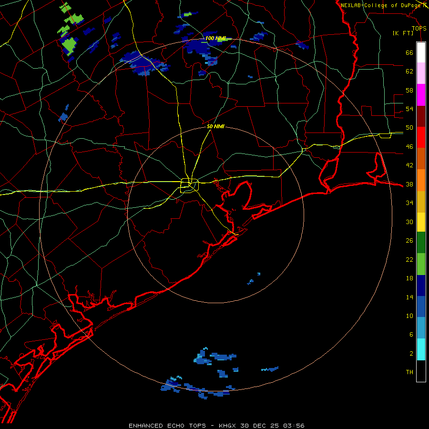Click the legend value 30
The image size is (429, 429).
pyautogui.click(x=409, y=222)
